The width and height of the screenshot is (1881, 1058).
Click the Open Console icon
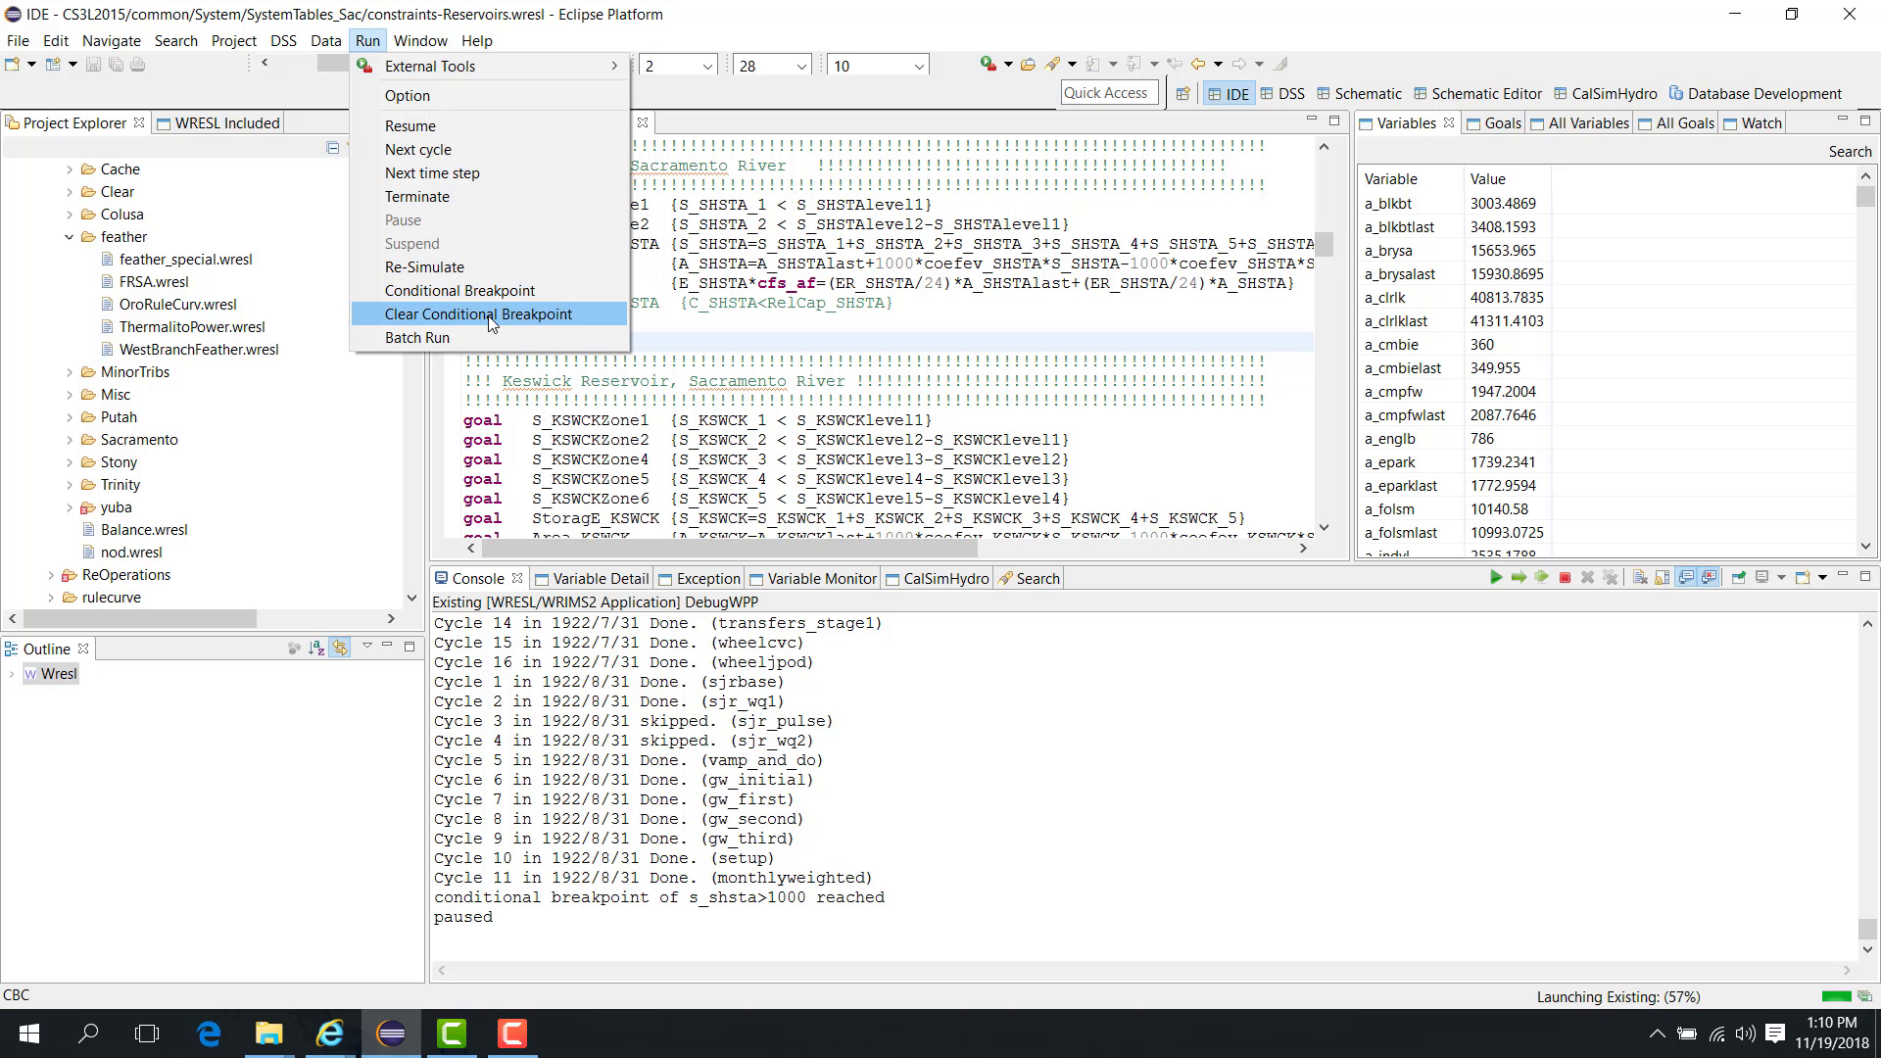point(1803,578)
